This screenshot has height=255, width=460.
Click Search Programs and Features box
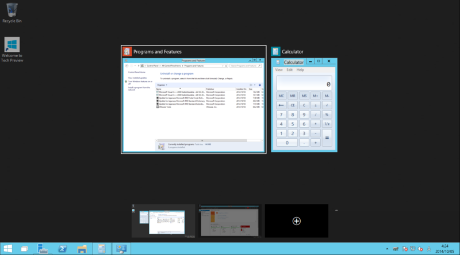point(246,66)
